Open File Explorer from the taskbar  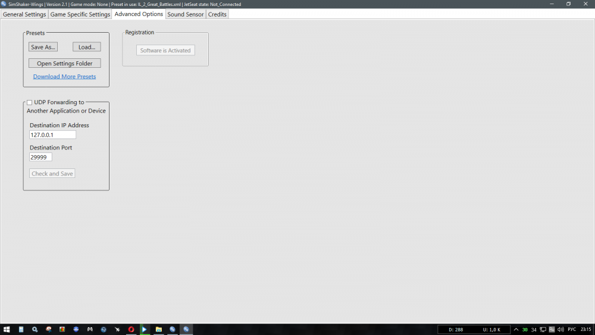(159, 329)
